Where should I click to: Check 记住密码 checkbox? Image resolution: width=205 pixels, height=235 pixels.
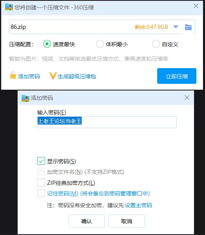[x=41, y=193]
